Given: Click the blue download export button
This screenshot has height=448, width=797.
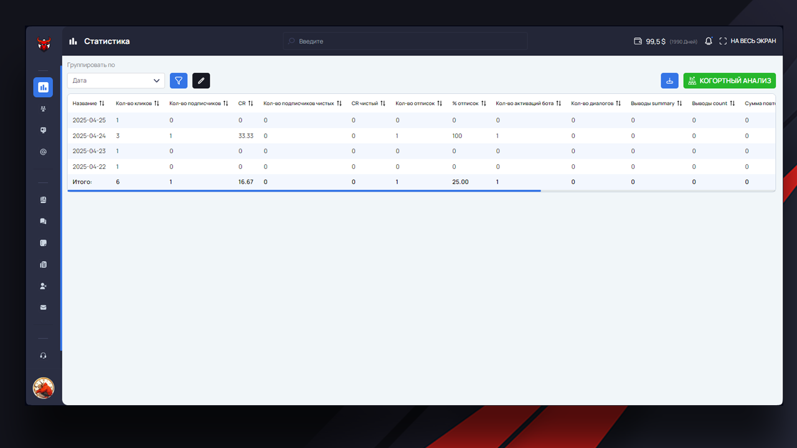Looking at the screenshot, I should (669, 81).
